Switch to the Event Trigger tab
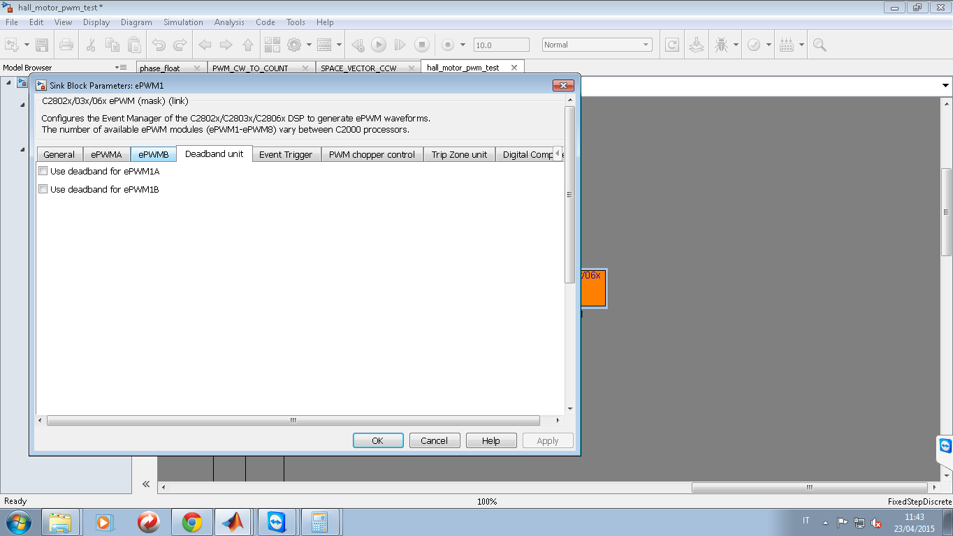The height and width of the screenshot is (536, 953). point(286,154)
